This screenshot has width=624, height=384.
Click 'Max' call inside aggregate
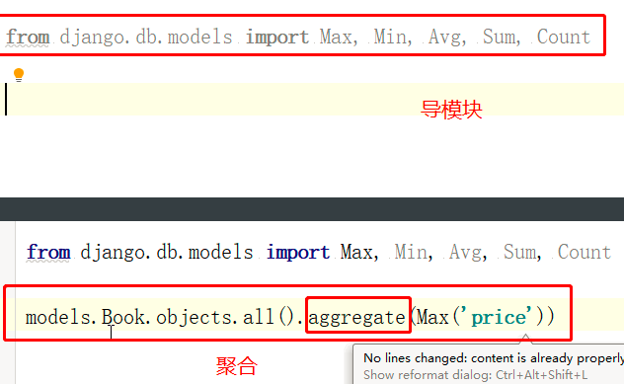pyautogui.click(x=432, y=318)
